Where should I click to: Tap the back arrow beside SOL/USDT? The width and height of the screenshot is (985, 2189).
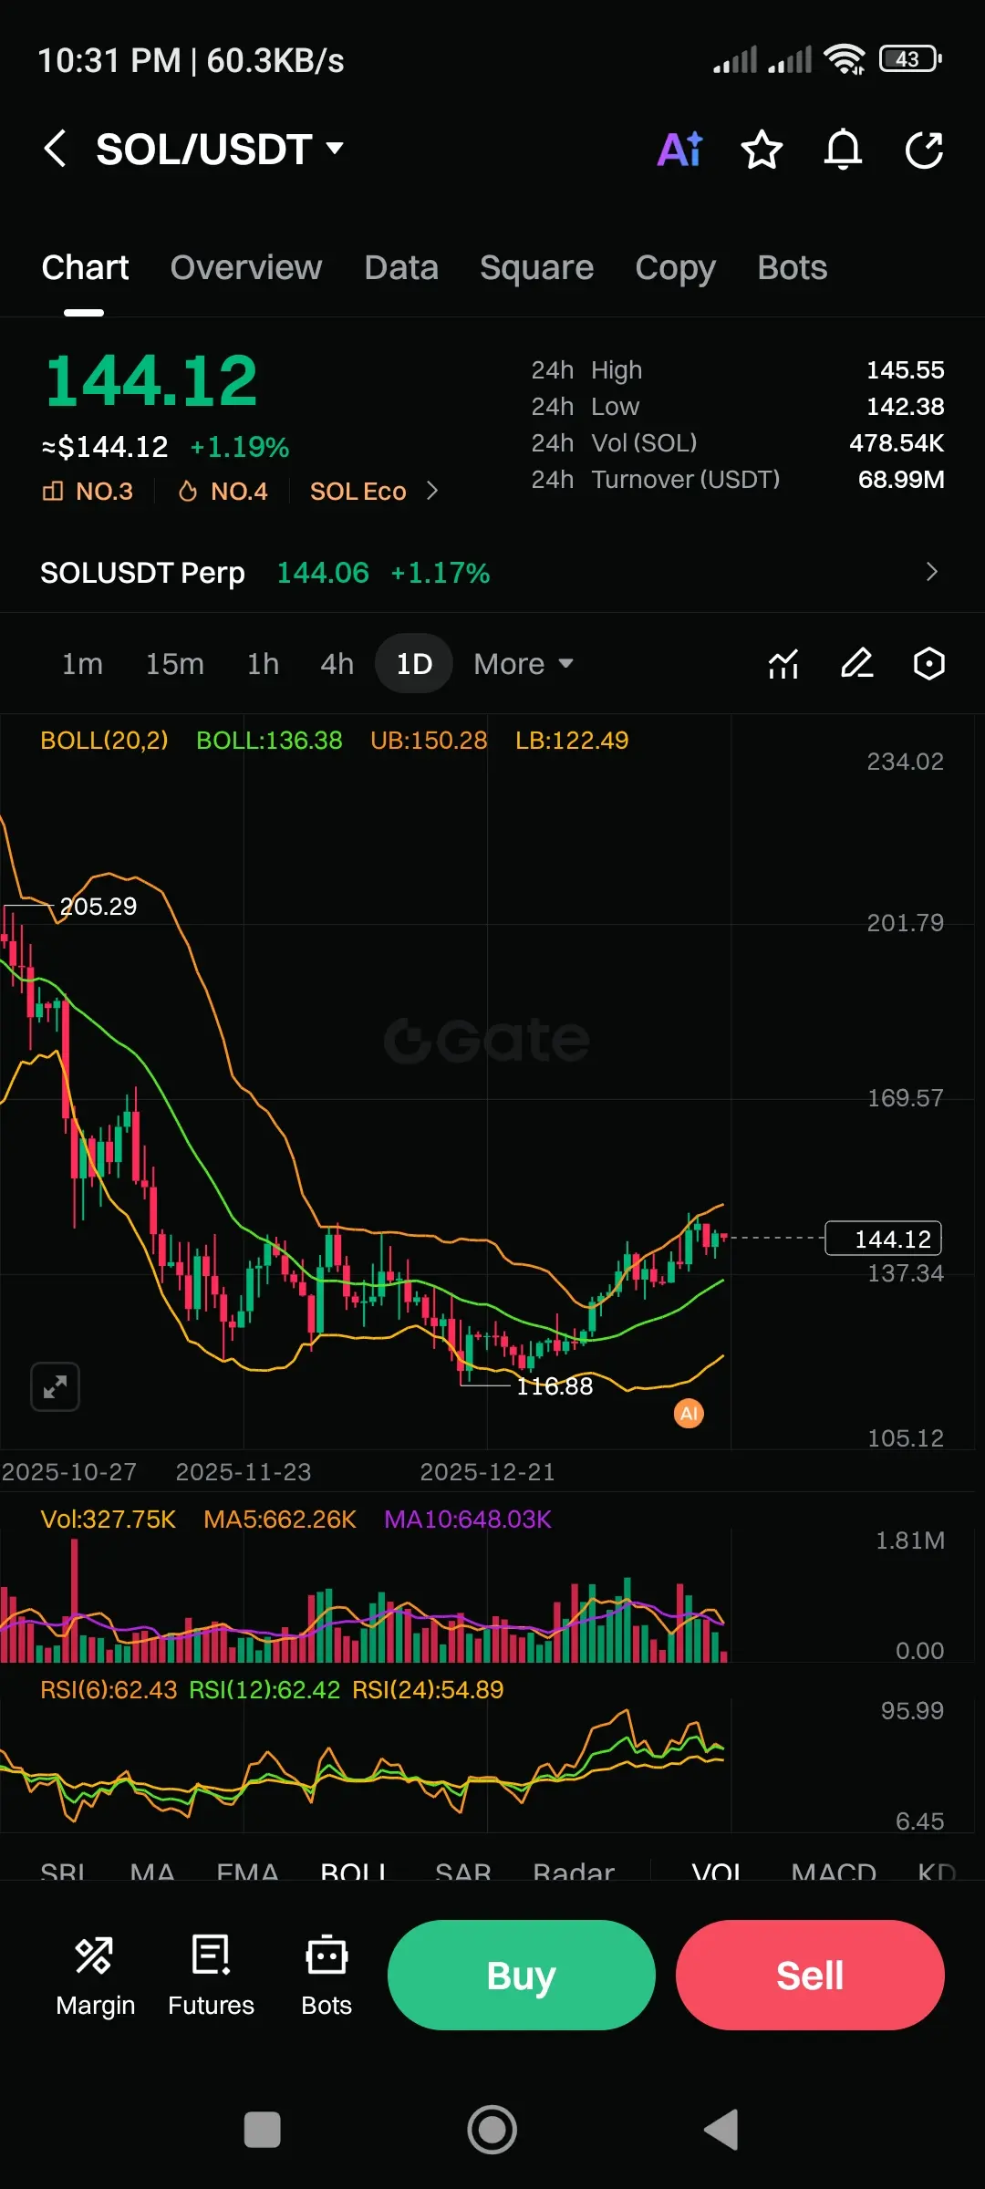55,149
